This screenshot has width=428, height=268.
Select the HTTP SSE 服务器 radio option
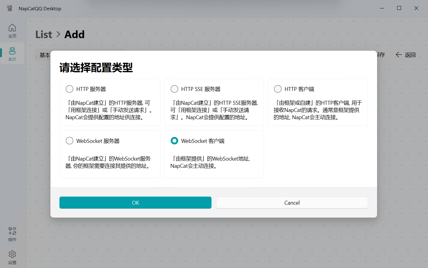174,89
